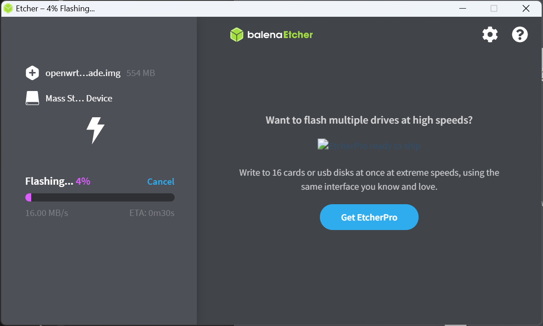Click the 16.00 MB/s speed readout
543x326 pixels.
tap(47, 213)
